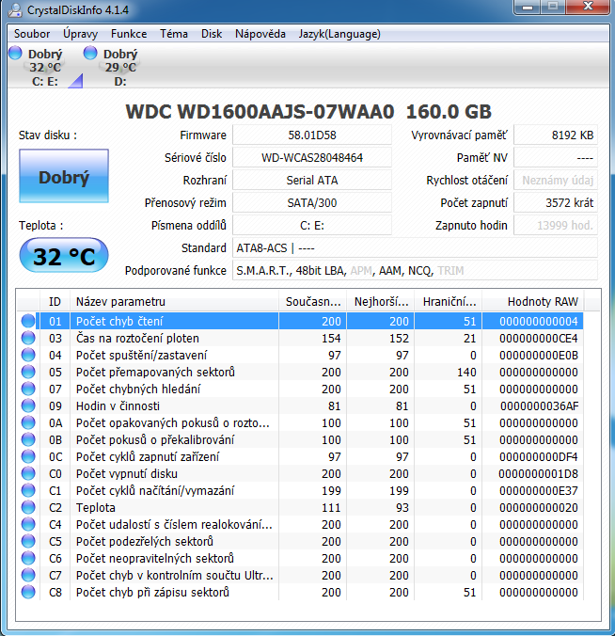615x636 pixels.
Task: Click RAW value 0000000036AF
Action: 539,406
